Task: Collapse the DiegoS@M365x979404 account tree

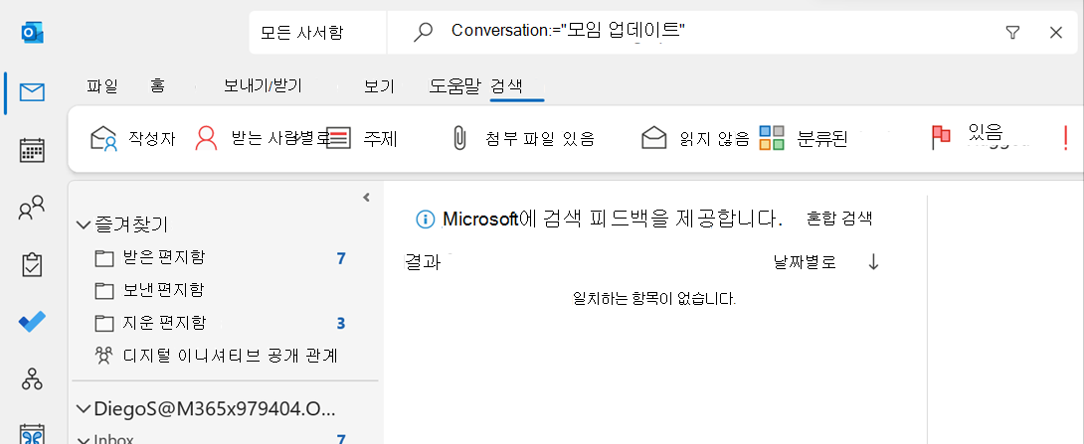Action: click(x=84, y=409)
